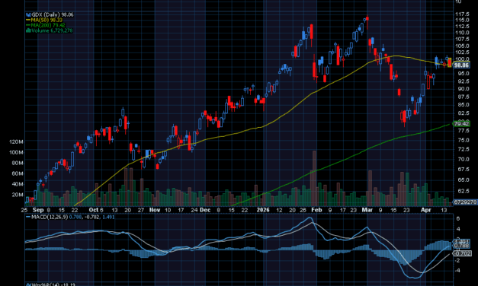Click the 120M volume axis label
The height and width of the screenshot is (286, 478).
coord(16,141)
